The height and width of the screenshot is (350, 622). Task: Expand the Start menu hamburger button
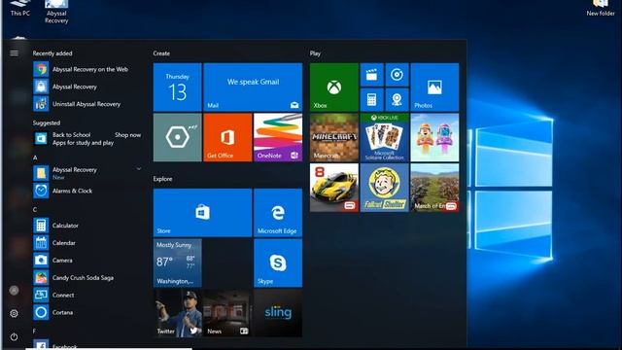(x=14, y=52)
